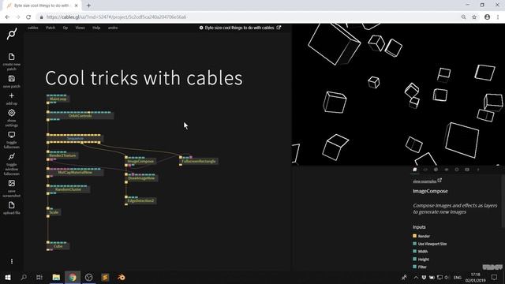The width and height of the screenshot is (505, 284).
Task: Click the Render input port label
Action: click(424, 237)
